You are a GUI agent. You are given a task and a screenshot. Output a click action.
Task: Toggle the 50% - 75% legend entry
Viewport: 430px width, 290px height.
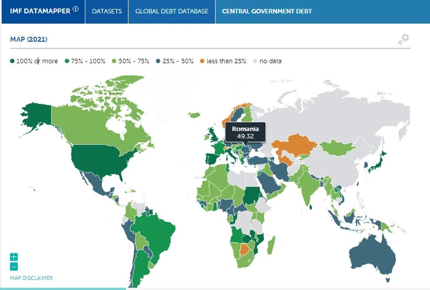pyautogui.click(x=131, y=61)
